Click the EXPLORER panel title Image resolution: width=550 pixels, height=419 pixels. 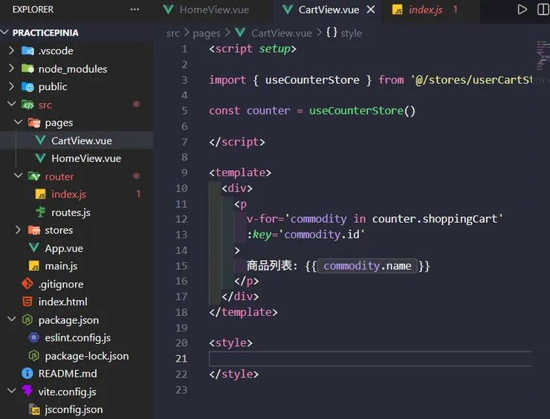(33, 10)
